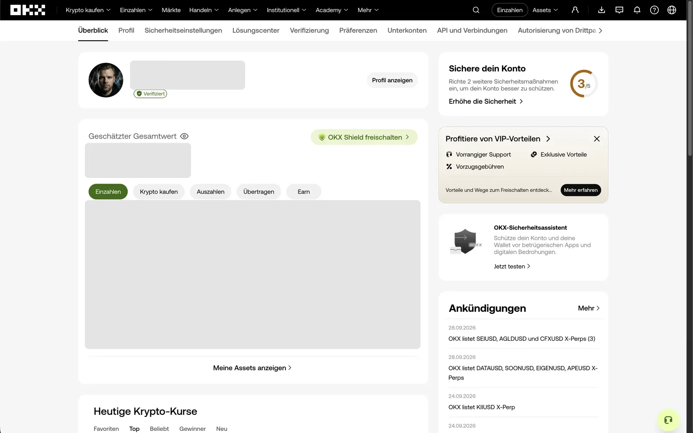Image resolution: width=693 pixels, height=433 pixels.
Task: Expand the Assets dropdown menu
Action: tap(545, 10)
